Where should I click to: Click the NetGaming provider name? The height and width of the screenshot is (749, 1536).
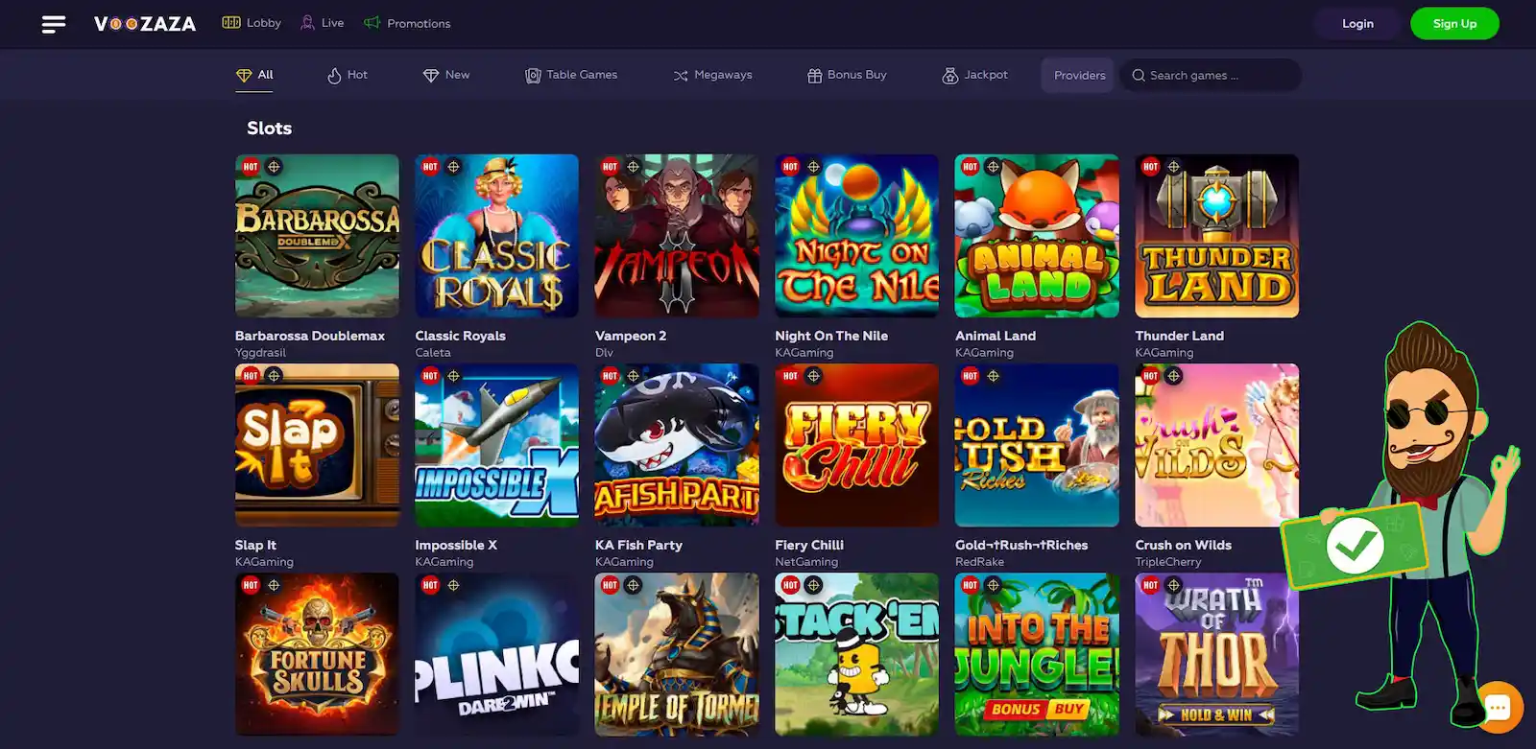(x=806, y=562)
